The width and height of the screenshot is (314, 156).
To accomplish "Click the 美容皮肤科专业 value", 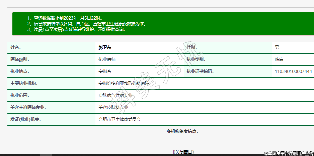I will [113, 107].
